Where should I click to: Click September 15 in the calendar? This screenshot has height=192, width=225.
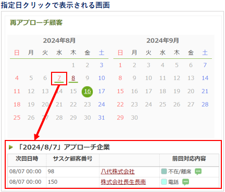(120, 91)
